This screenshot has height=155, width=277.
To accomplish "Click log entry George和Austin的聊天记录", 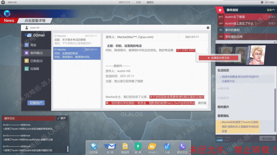I will pos(28,140).
